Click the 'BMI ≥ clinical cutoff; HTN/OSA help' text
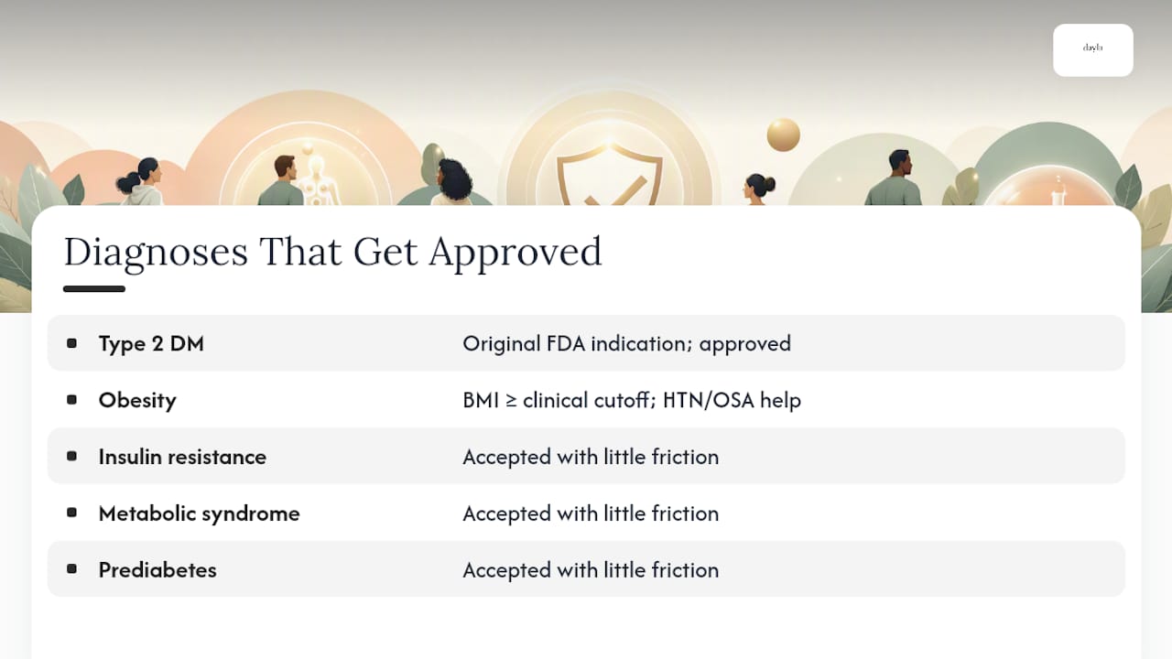The image size is (1172, 659). click(632, 400)
